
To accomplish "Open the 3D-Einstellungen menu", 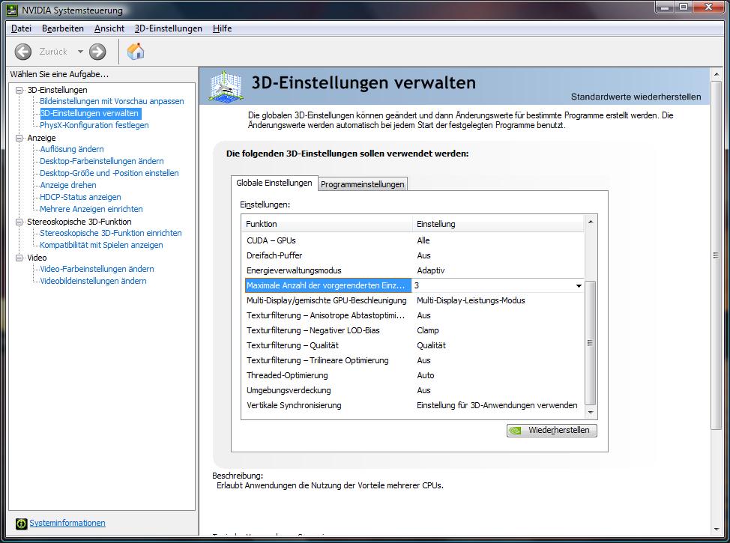I will pyautogui.click(x=168, y=28).
